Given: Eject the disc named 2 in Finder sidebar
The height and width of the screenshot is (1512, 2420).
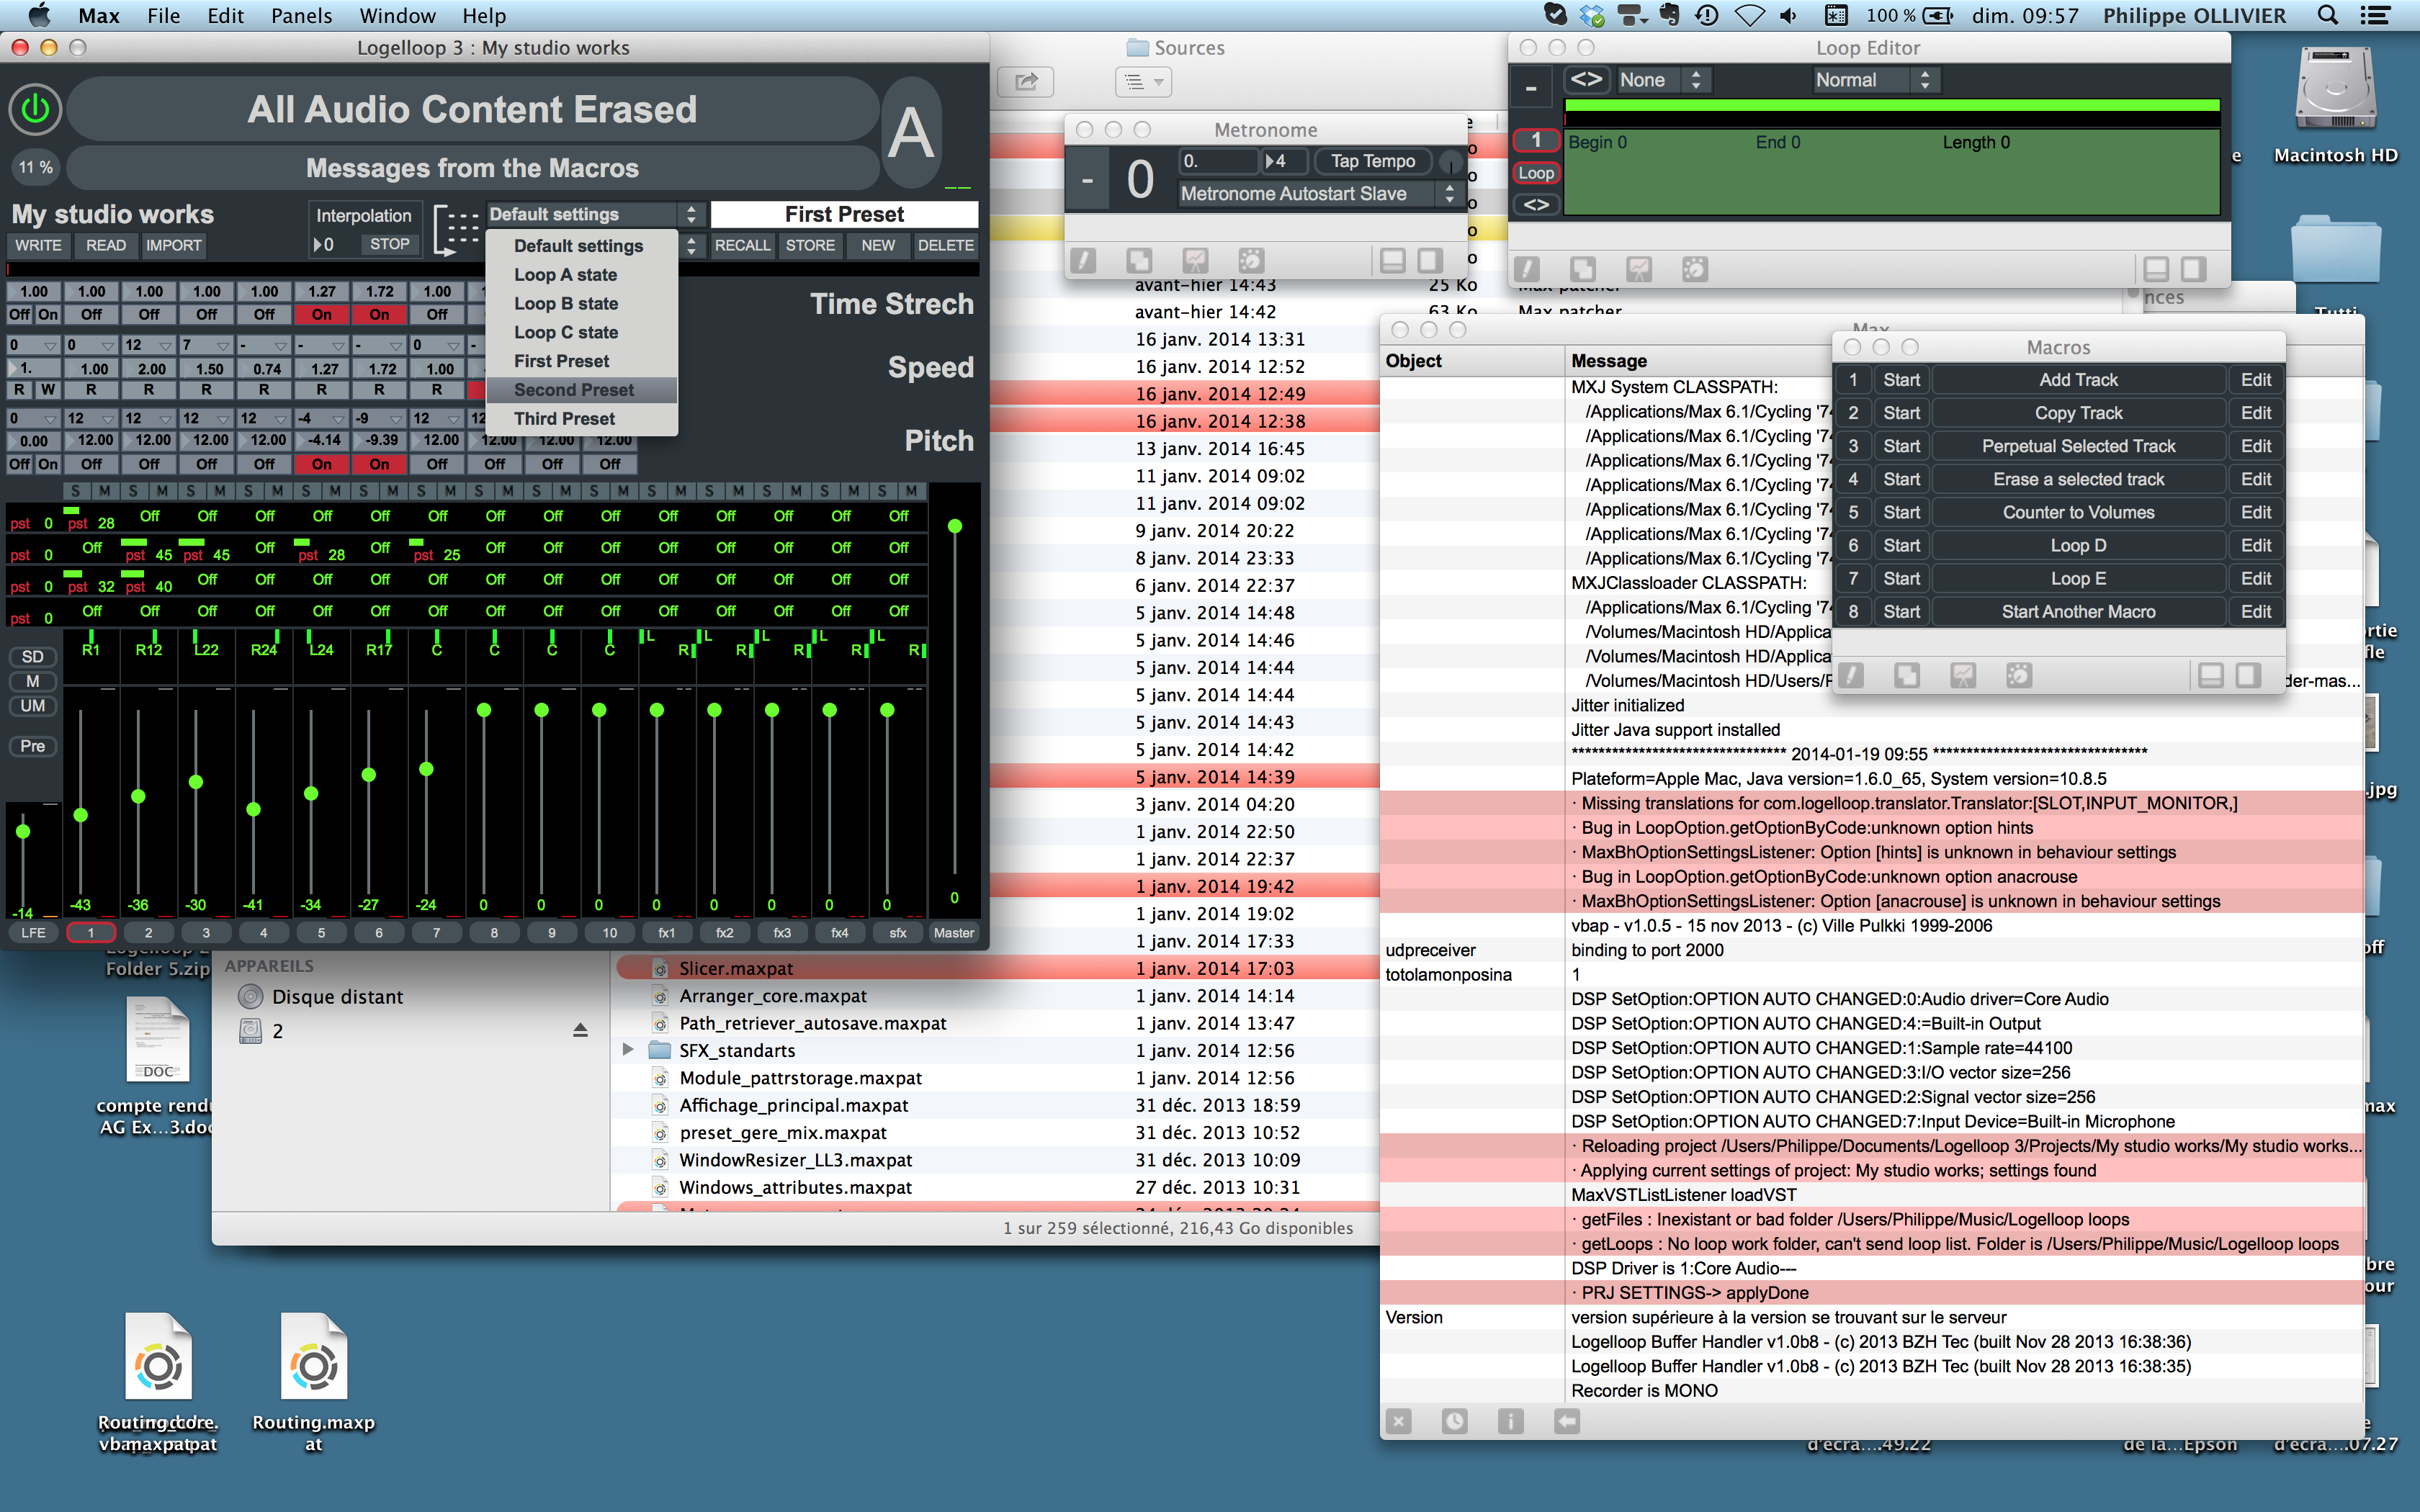Looking at the screenshot, I should click(x=580, y=1030).
